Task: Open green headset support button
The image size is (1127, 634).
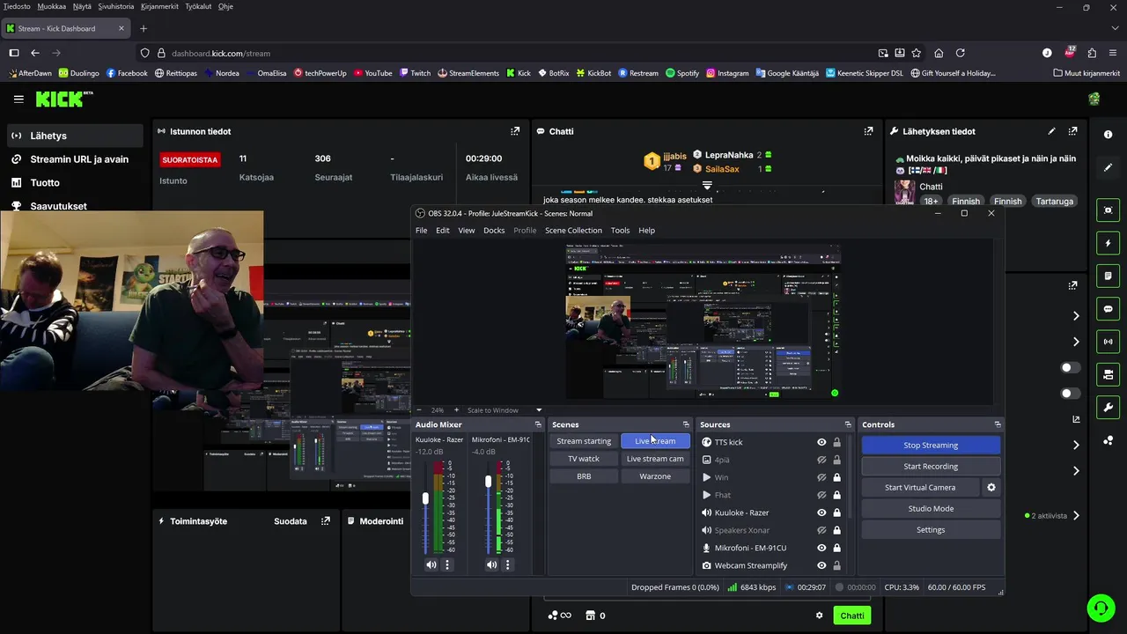Action: tap(1100, 608)
